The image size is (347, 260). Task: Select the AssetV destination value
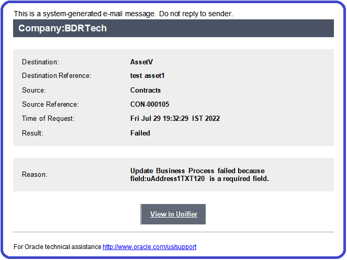coord(141,62)
